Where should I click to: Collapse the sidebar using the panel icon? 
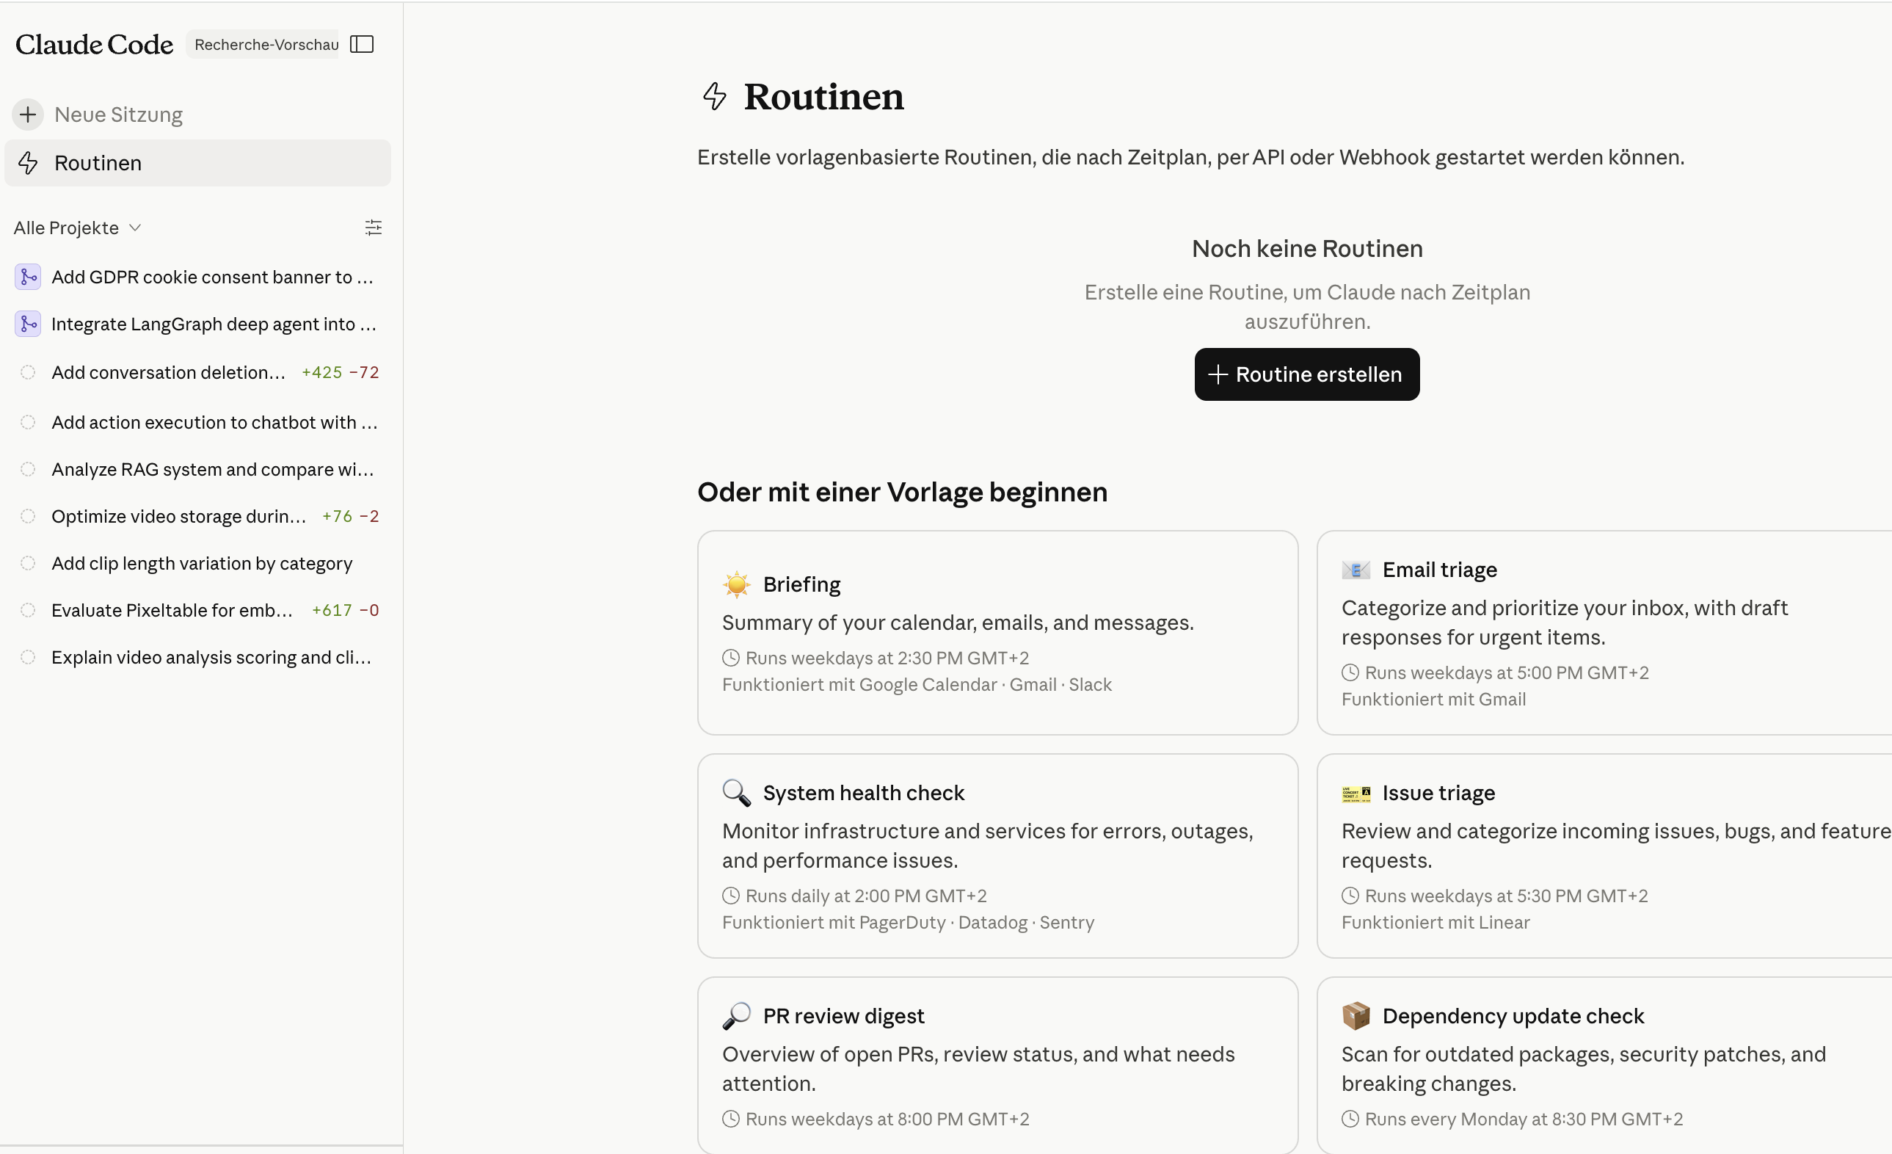pos(362,44)
